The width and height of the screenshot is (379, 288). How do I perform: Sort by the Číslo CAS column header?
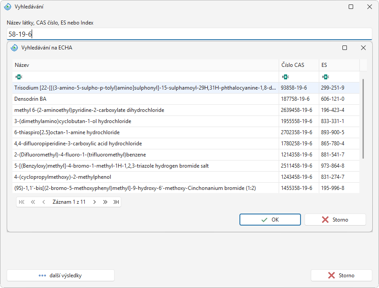click(x=299, y=65)
